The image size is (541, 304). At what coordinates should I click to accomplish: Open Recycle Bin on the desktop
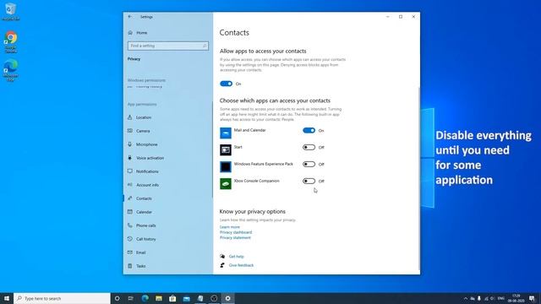[11, 12]
